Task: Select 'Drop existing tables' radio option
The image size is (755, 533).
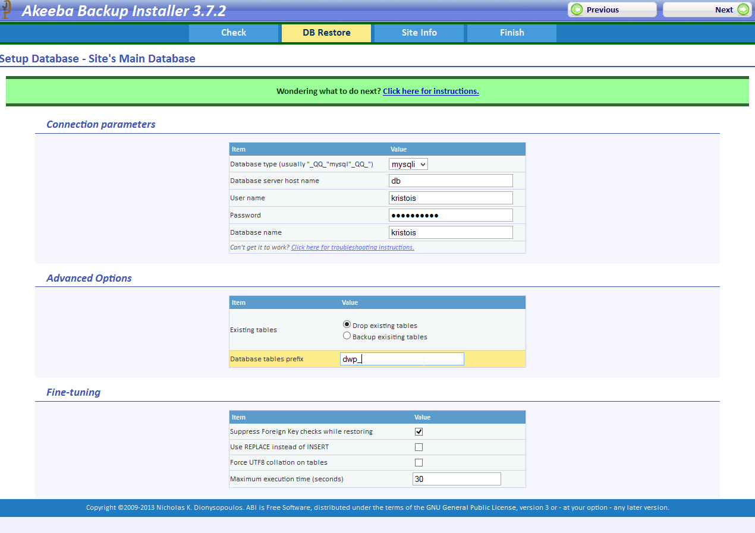Action: [347, 324]
